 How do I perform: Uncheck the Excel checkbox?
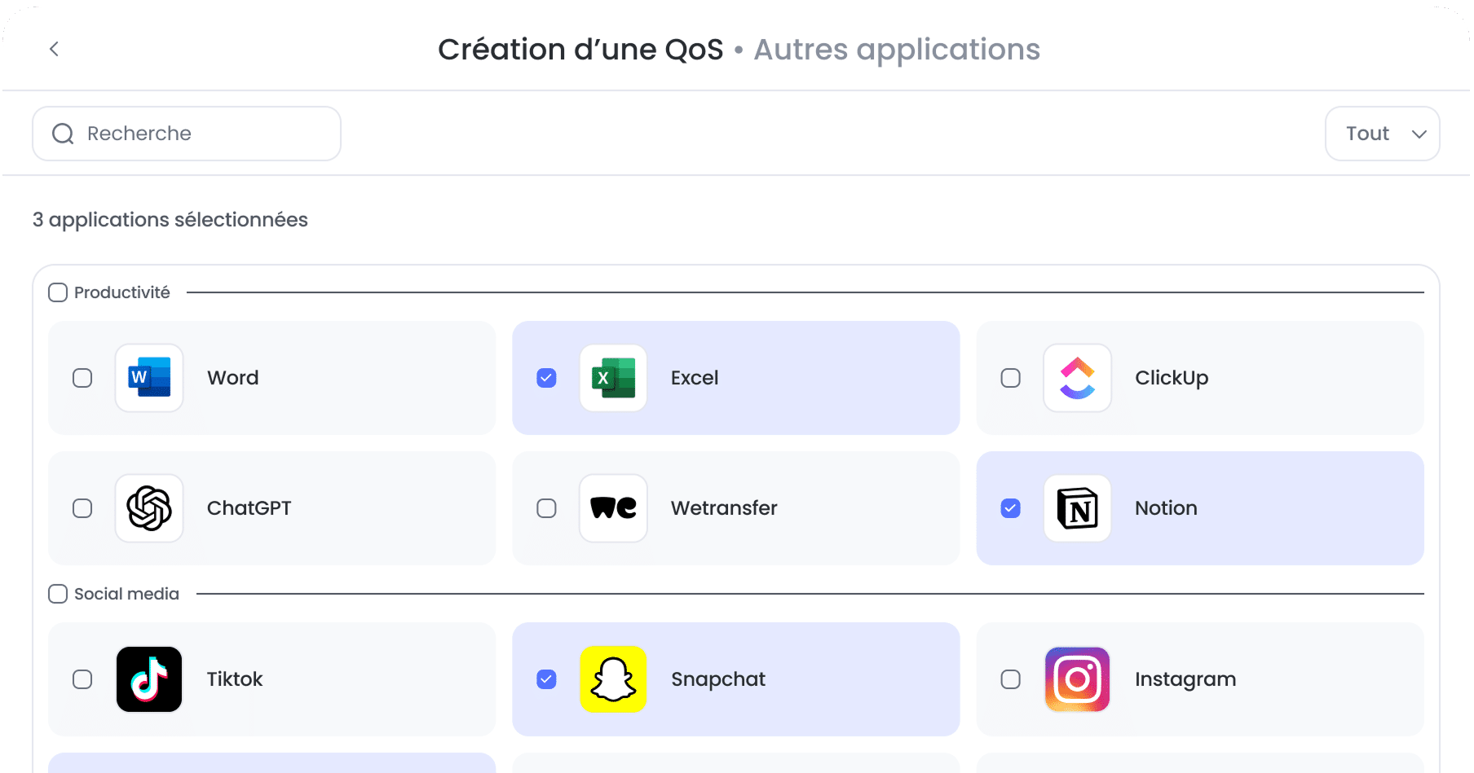pos(546,378)
